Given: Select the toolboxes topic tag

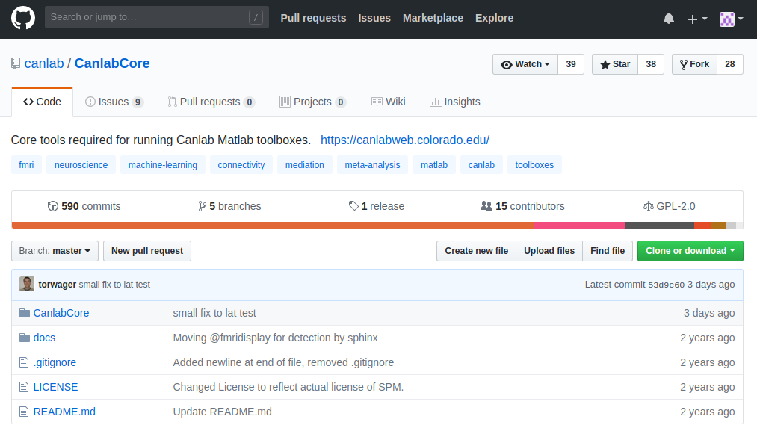Looking at the screenshot, I should click(x=534, y=164).
